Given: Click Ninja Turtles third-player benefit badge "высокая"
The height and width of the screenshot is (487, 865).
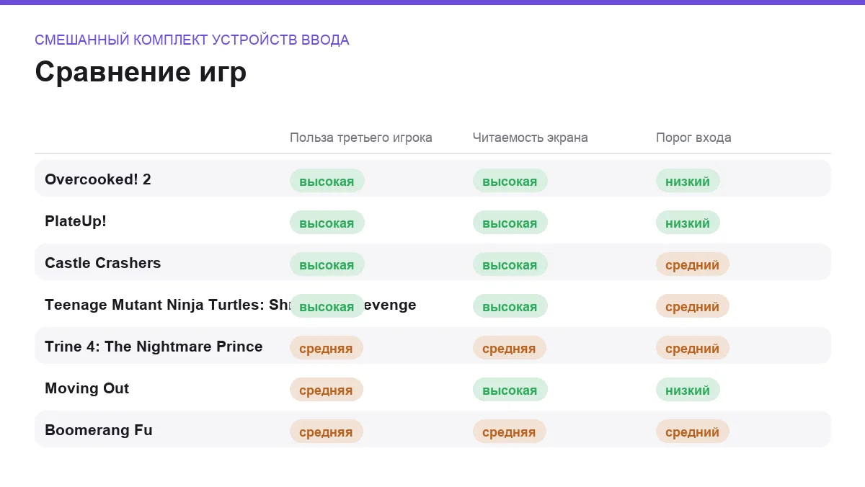Looking at the screenshot, I should tap(327, 306).
